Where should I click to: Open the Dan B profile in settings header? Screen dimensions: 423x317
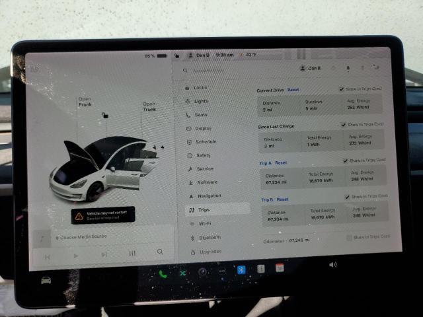click(311, 68)
